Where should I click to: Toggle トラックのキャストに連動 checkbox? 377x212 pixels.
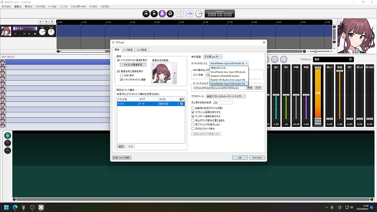pos(122,80)
